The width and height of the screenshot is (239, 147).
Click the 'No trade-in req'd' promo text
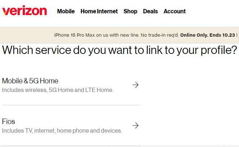(x=160, y=35)
